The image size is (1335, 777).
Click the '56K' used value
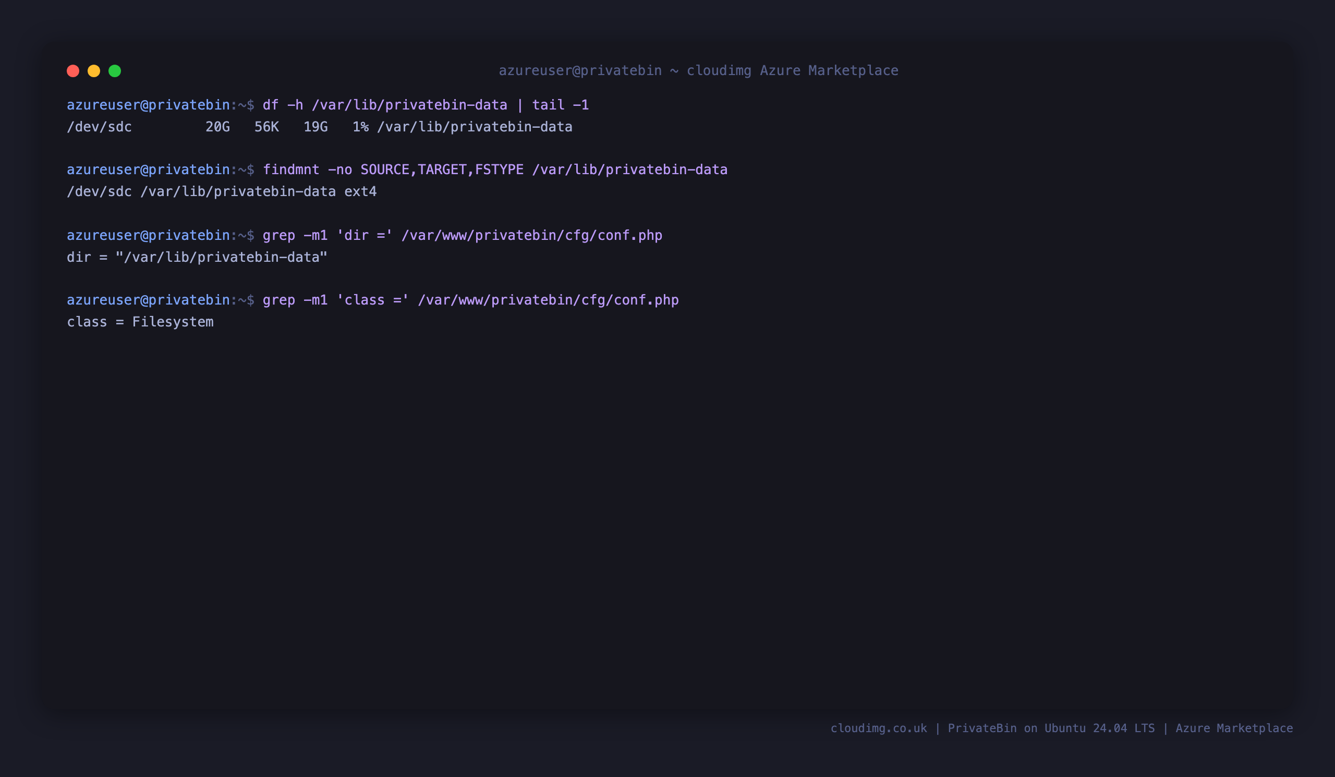coord(266,127)
